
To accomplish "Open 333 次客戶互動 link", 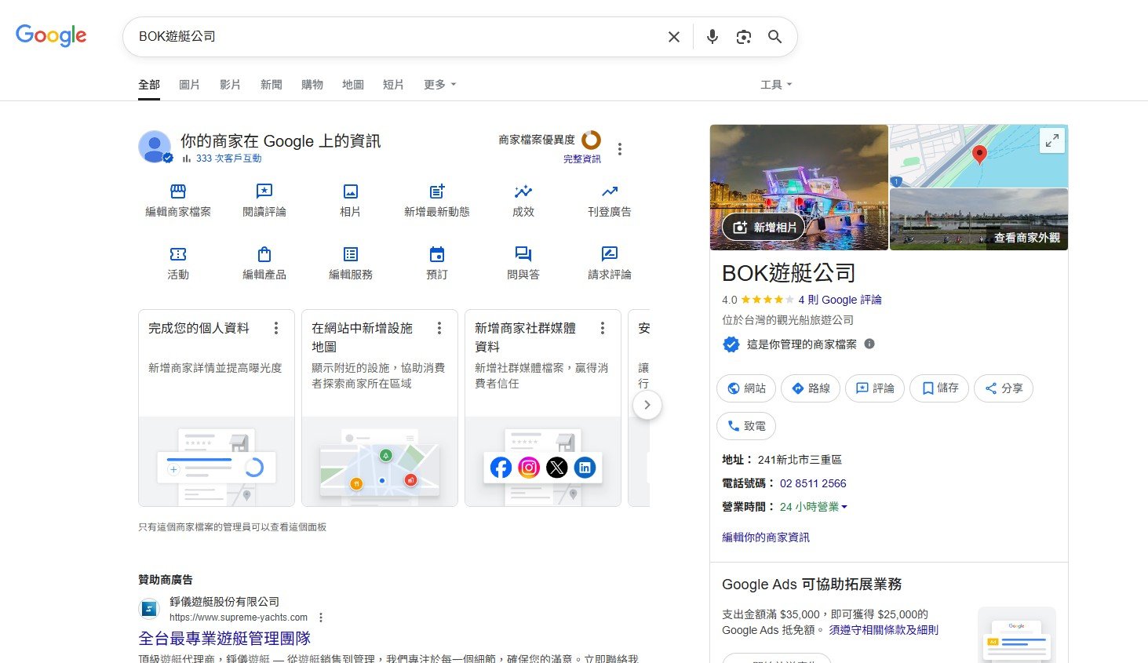I will pyautogui.click(x=228, y=158).
